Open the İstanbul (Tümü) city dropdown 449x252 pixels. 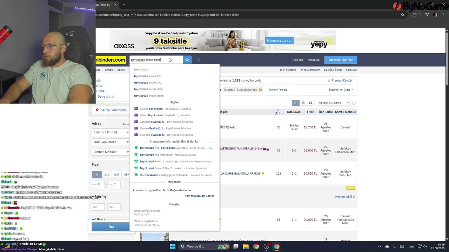click(111, 132)
